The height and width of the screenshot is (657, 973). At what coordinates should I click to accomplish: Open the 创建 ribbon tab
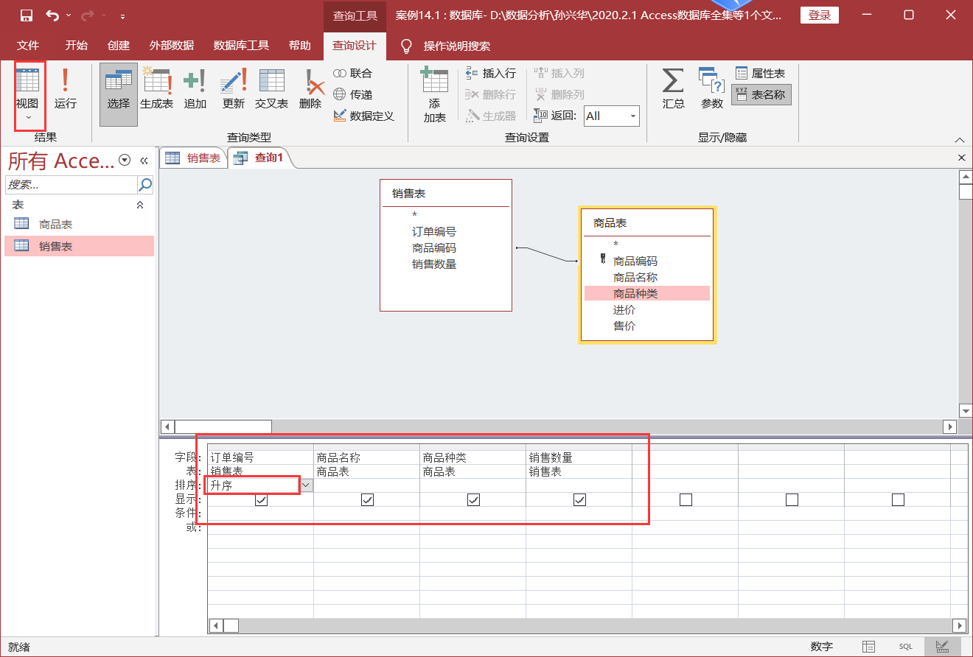point(118,46)
